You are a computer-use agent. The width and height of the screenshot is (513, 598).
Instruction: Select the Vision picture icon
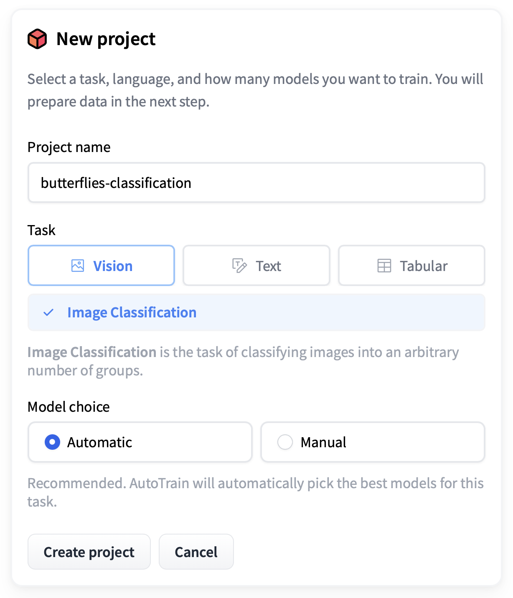[x=77, y=265]
